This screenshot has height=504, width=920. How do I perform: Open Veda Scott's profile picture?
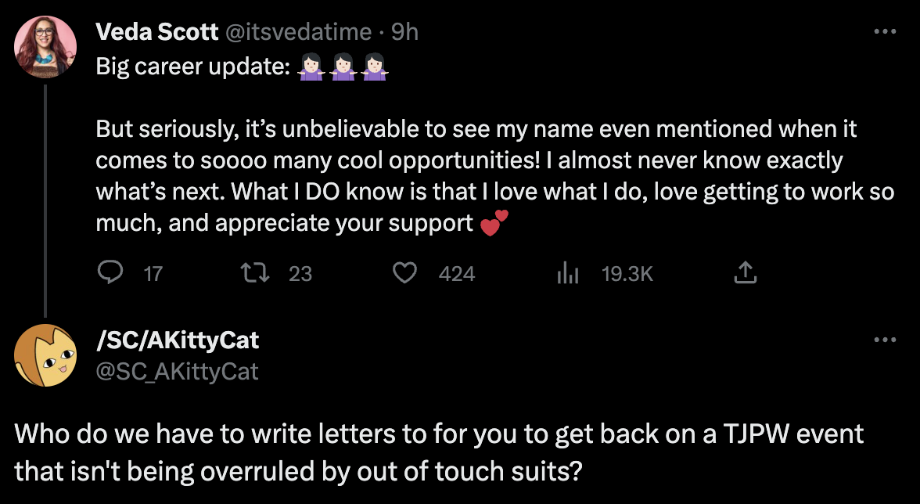coord(45,46)
